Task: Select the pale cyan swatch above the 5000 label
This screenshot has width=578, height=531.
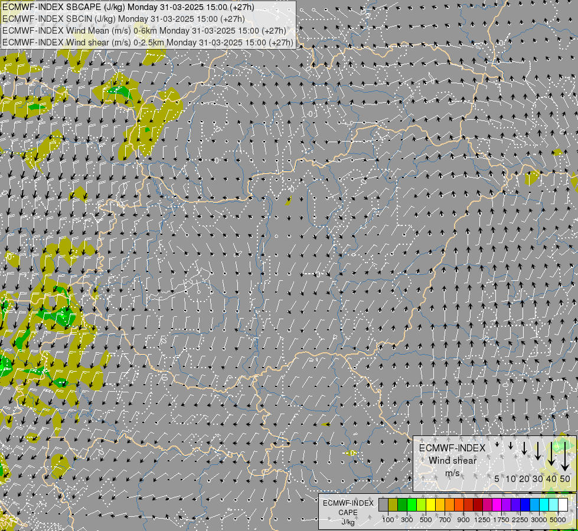Action: pyautogui.click(x=554, y=504)
